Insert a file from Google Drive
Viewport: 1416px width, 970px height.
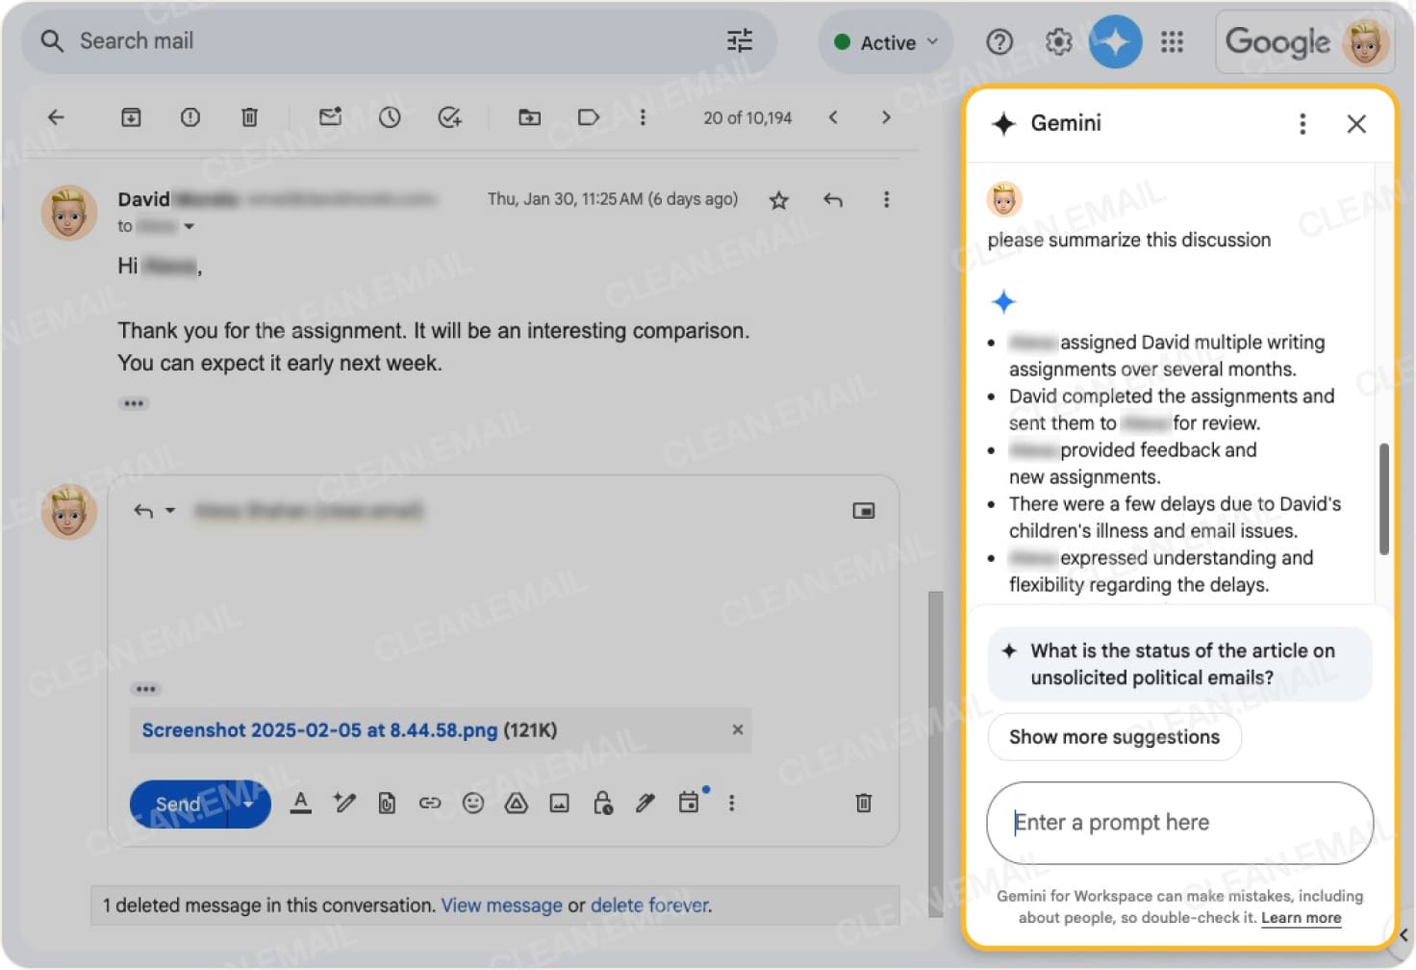coord(517,803)
